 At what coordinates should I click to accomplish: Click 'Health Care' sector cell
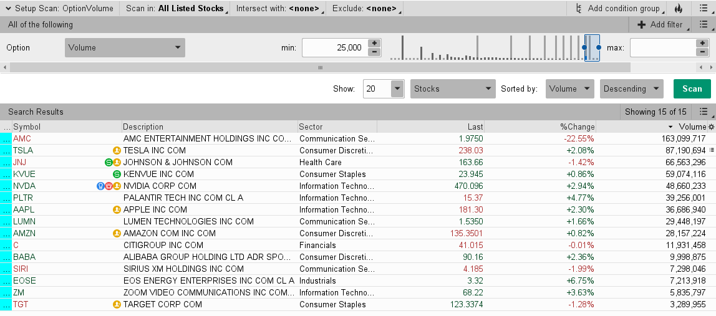[321, 162]
